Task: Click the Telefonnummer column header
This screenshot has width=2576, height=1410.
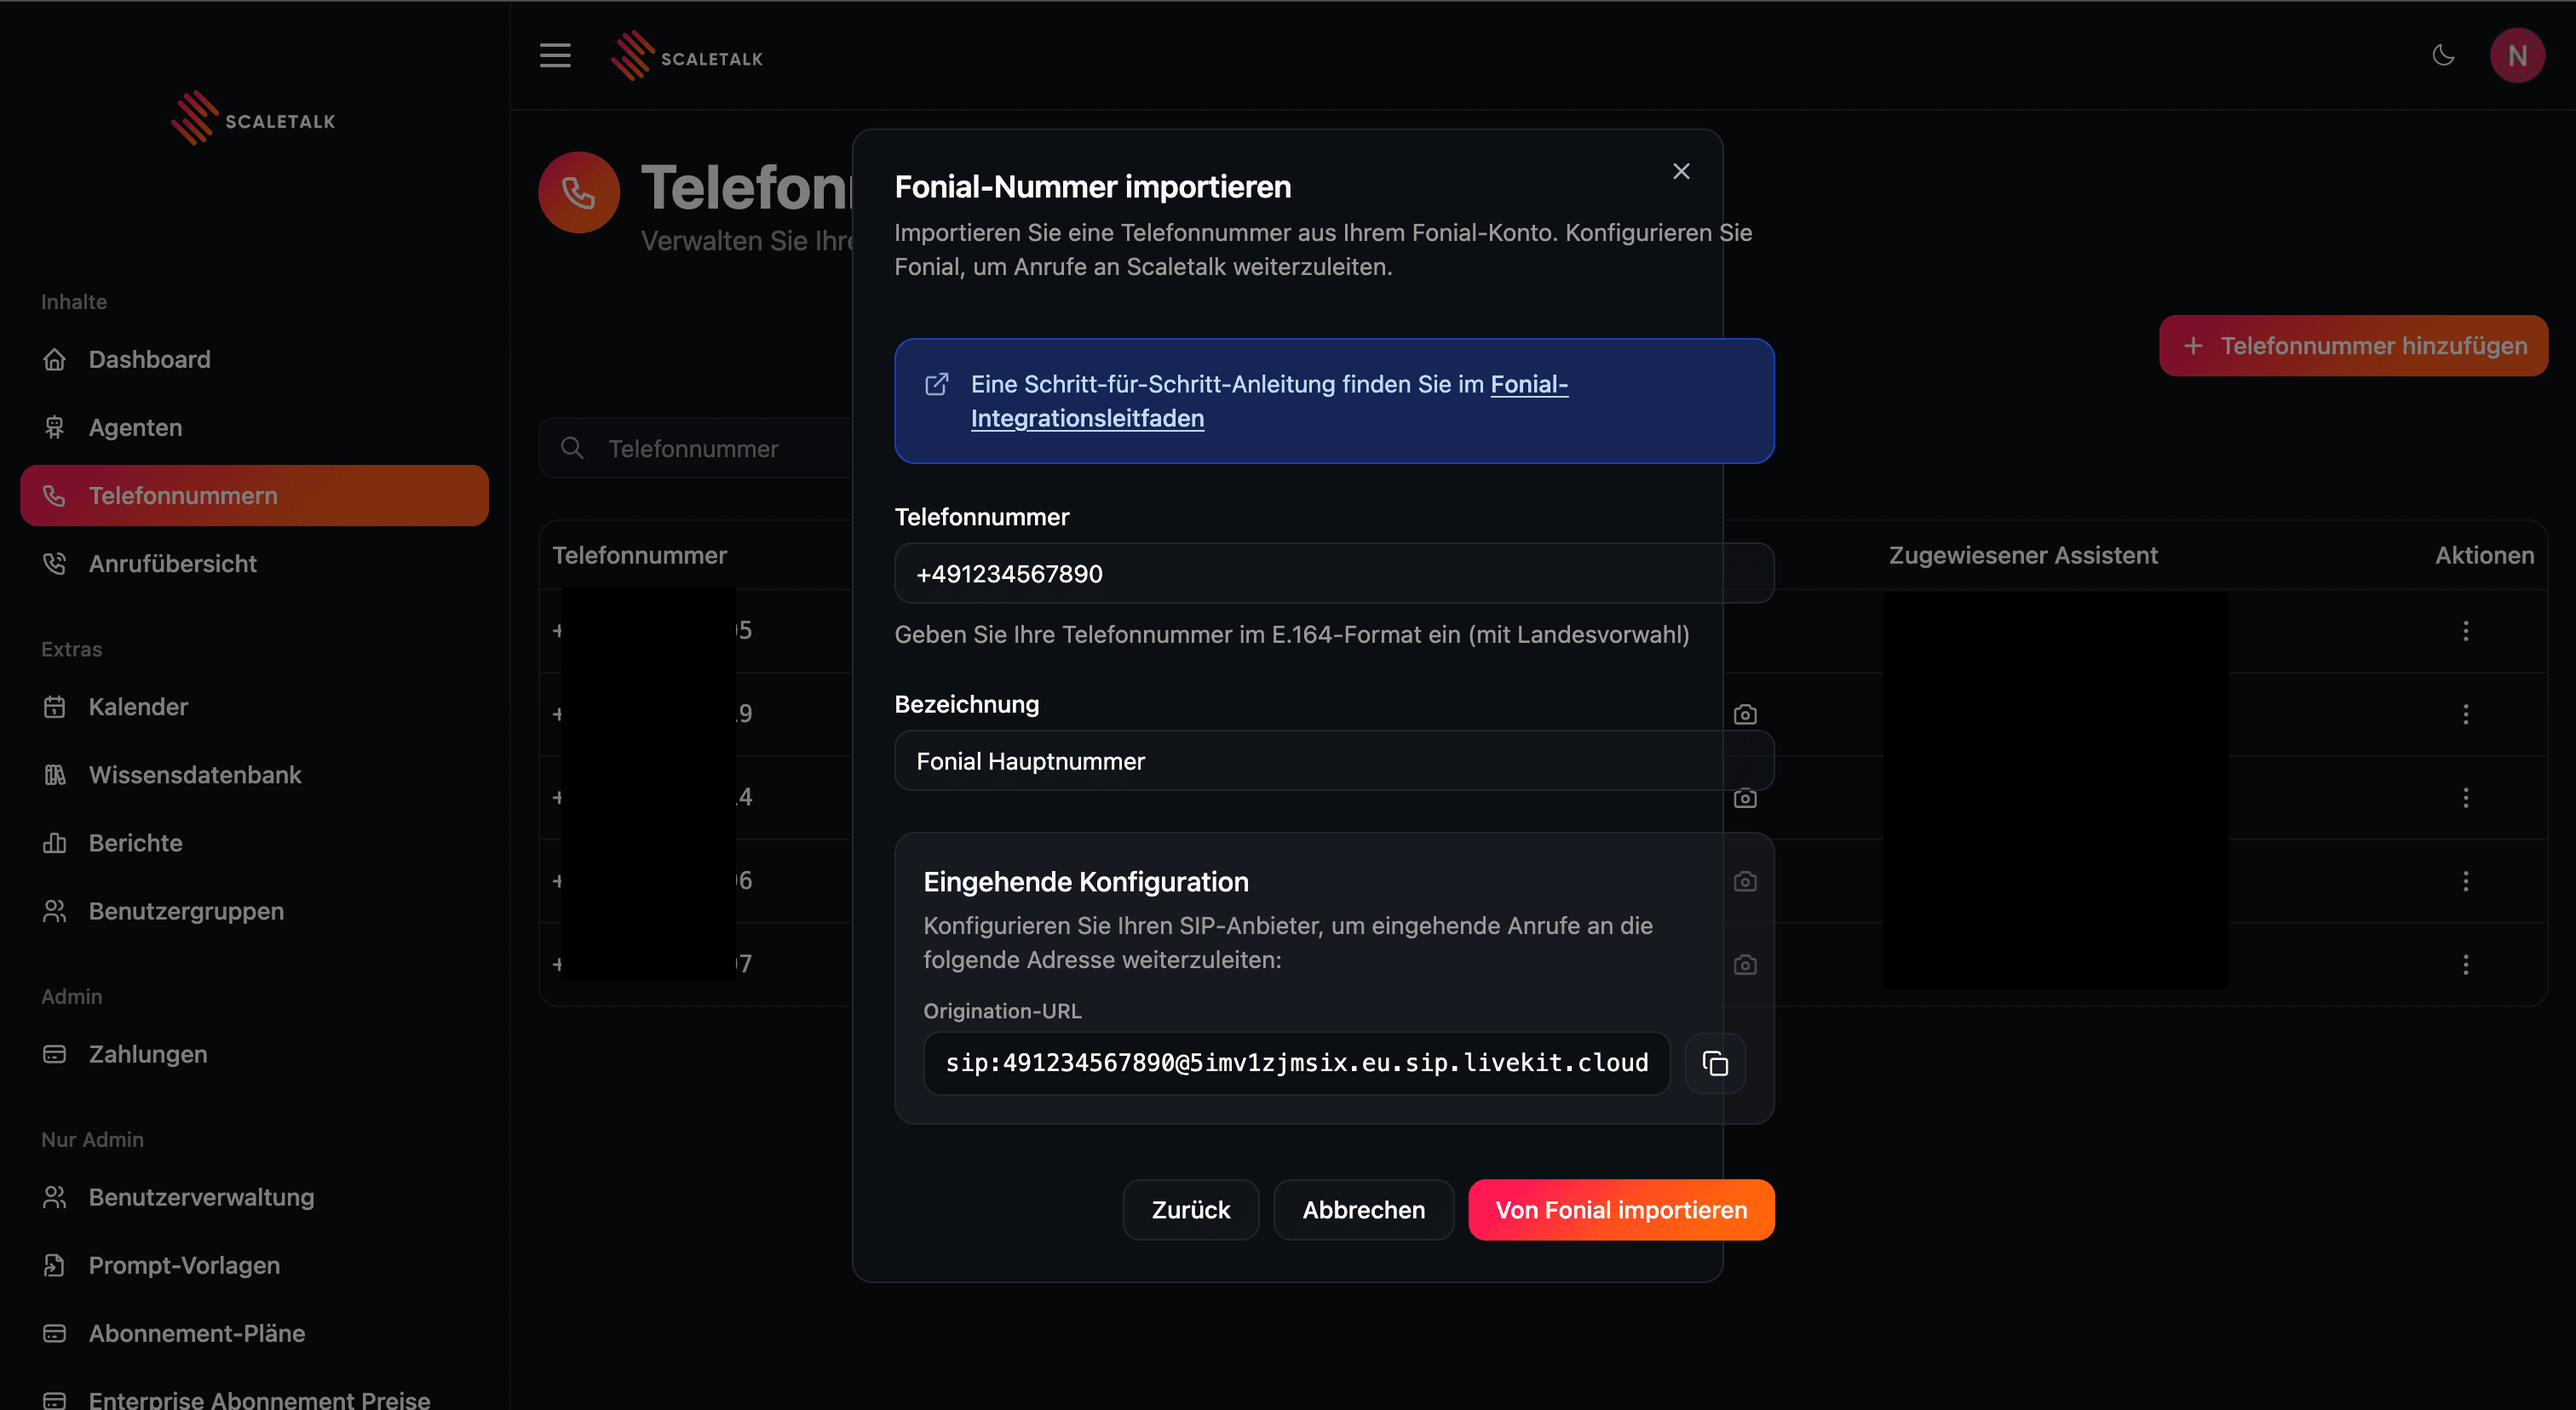Action: tap(639, 556)
